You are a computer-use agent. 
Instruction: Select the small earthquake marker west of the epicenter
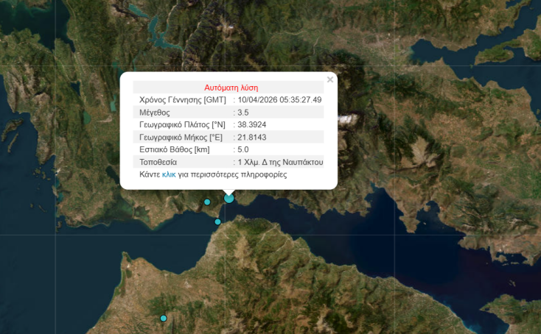207,202
